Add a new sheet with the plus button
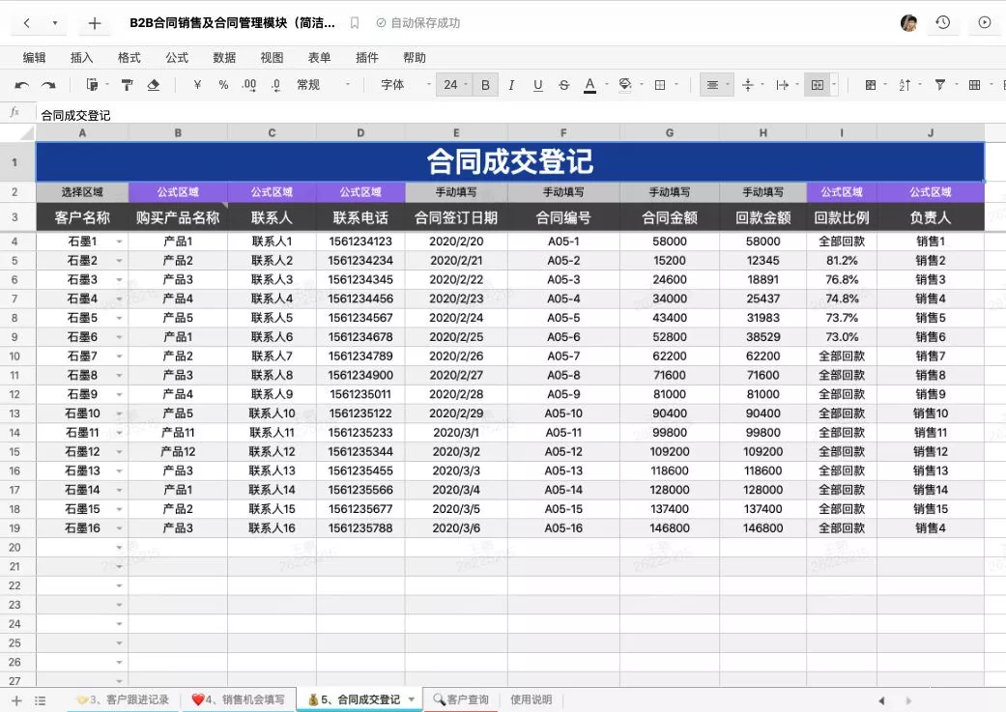This screenshot has width=1006, height=712. pos(14,698)
